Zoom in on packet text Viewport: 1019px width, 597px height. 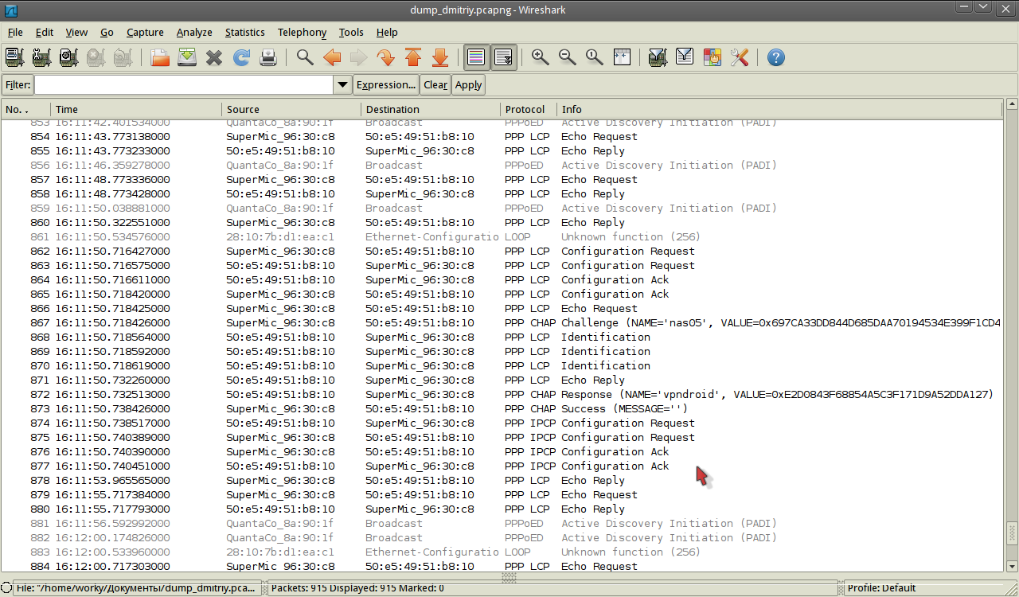541,57
